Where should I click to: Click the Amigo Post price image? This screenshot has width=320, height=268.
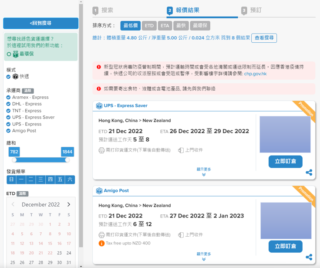click(286, 221)
